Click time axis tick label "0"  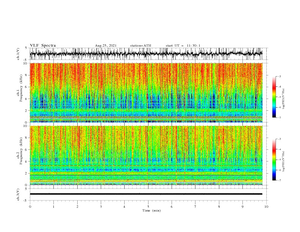tap(30, 207)
